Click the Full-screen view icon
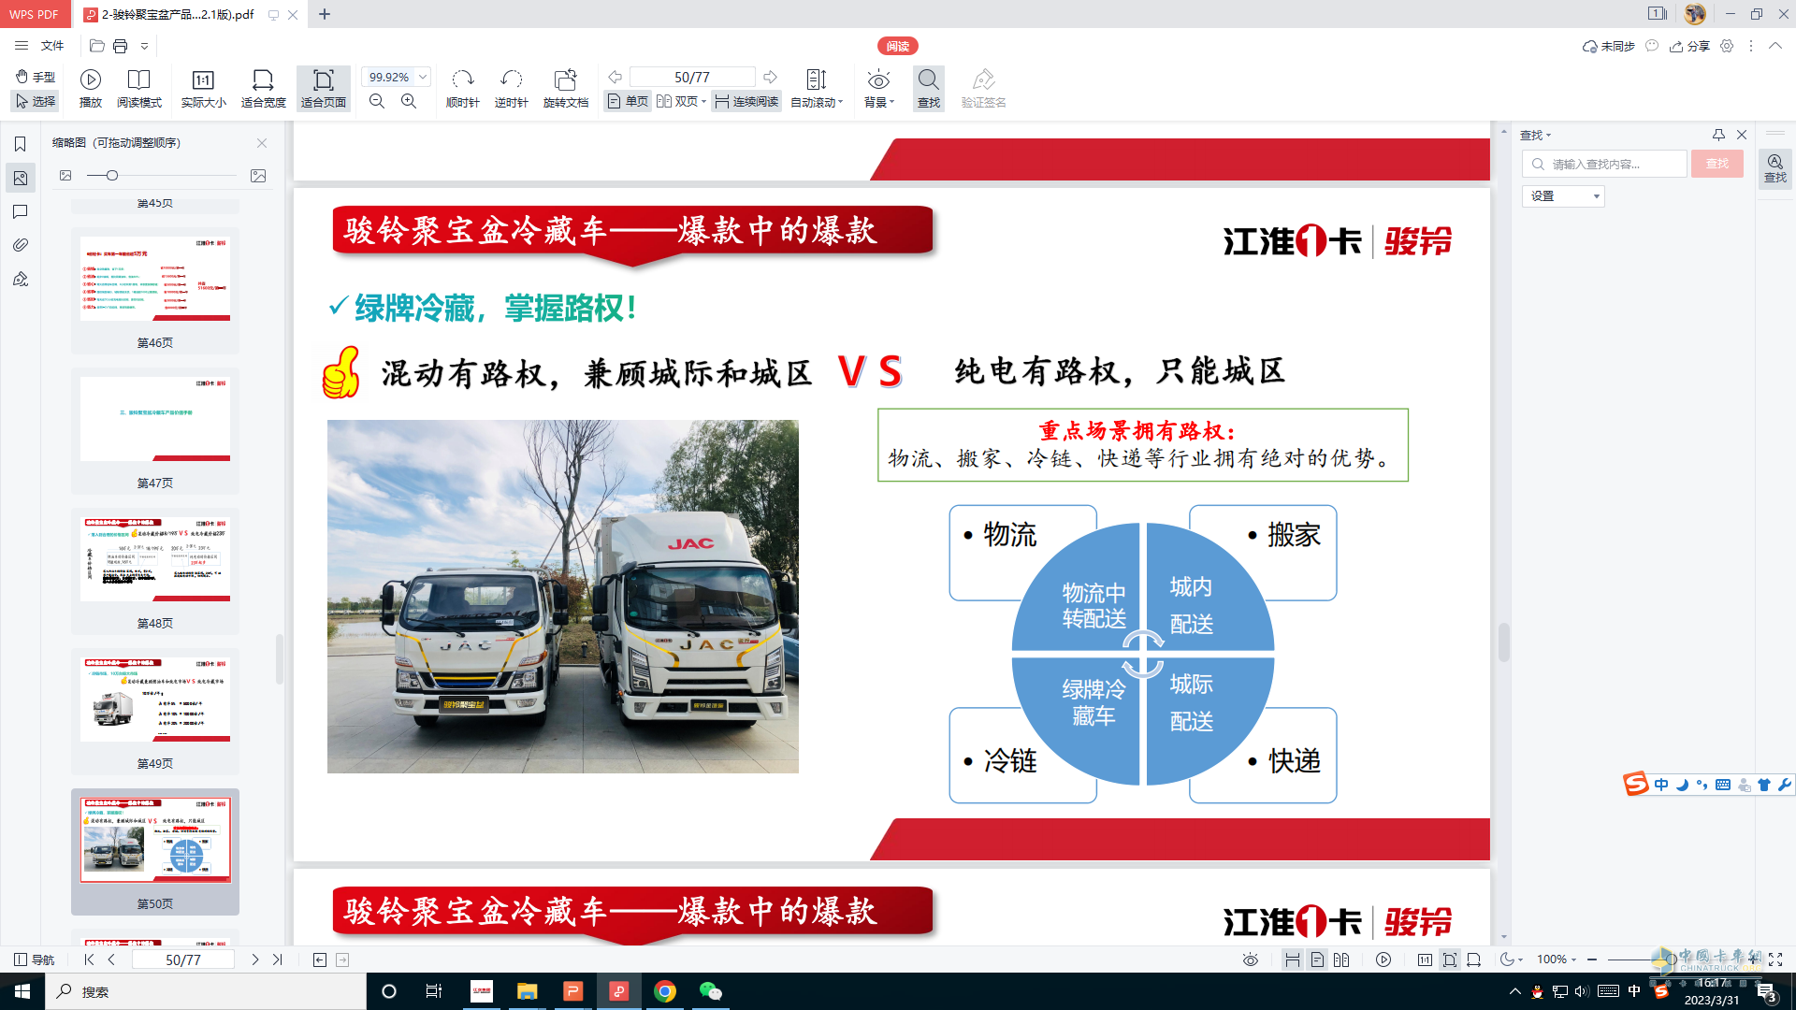 [1775, 959]
